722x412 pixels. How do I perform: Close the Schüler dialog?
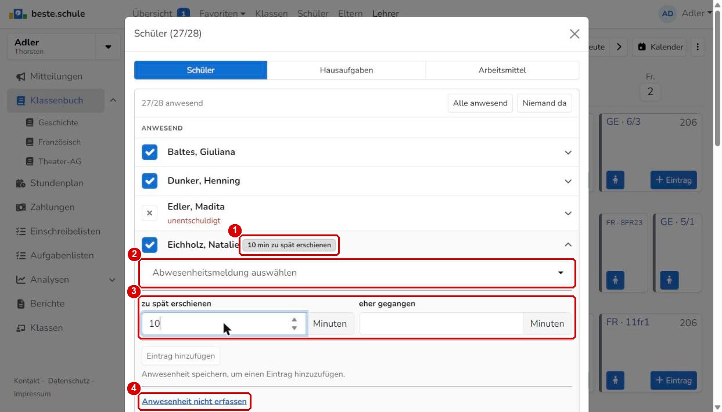click(x=574, y=34)
